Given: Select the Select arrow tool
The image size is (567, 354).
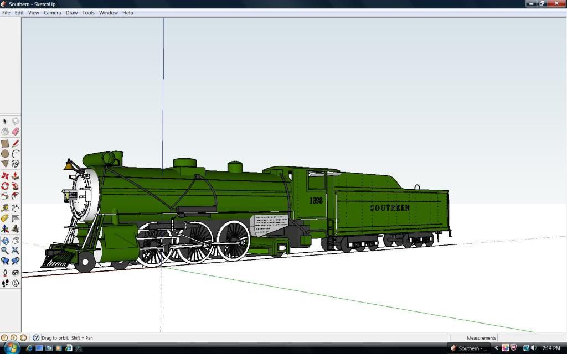Looking at the screenshot, I should [x=4, y=121].
